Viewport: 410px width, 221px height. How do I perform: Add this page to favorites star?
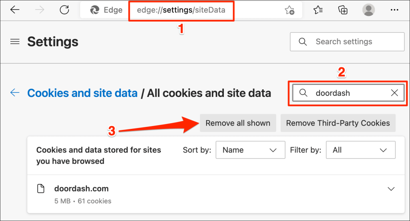(x=289, y=10)
